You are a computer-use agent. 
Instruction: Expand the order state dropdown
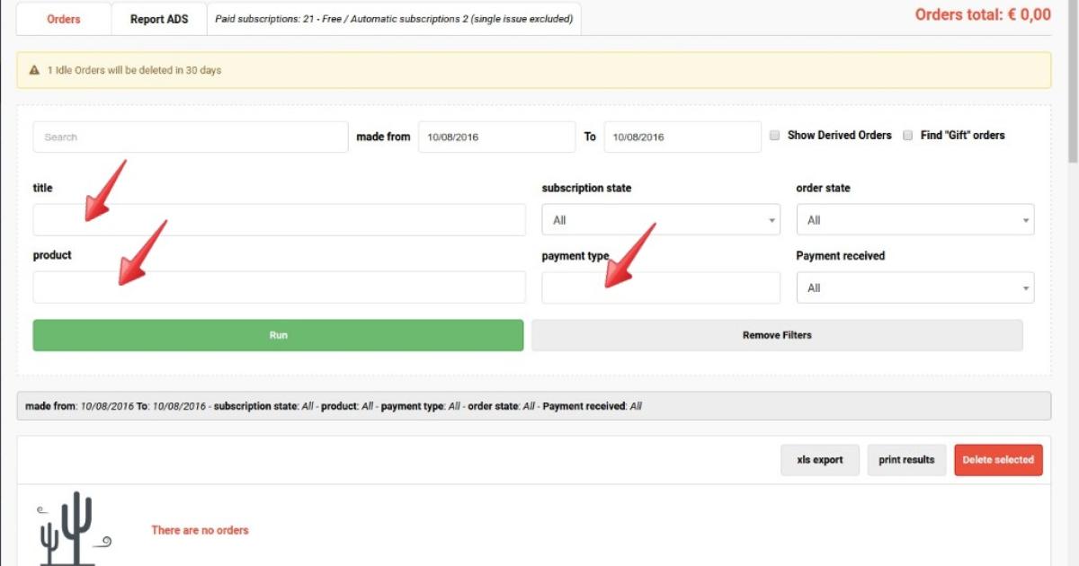tap(914, 220)
